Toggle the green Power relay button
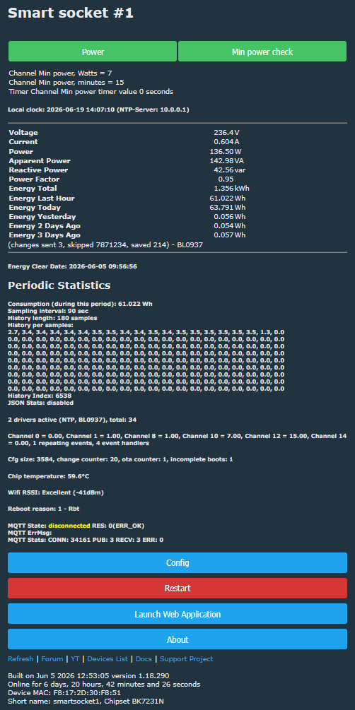This screenshot has height=710, width=355. click(x=93, y=52)
